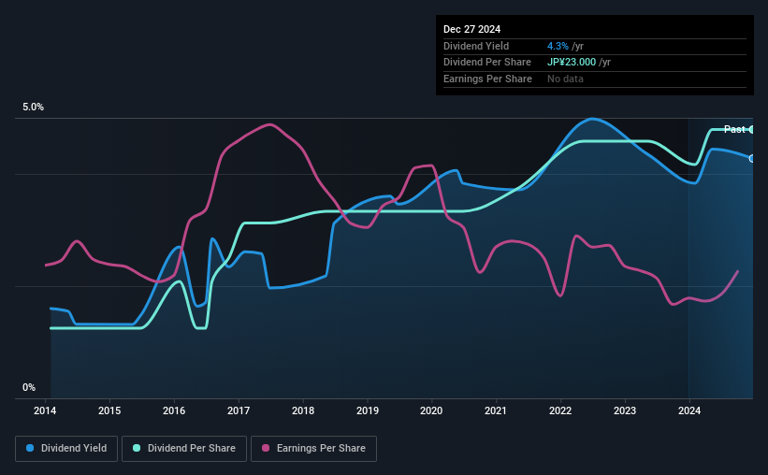Click the Dividend Yield end-point marker

(752, 159)
